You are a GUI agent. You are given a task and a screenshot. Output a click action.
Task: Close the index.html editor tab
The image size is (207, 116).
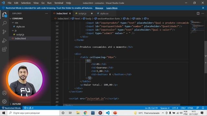[x=70, y=14]
